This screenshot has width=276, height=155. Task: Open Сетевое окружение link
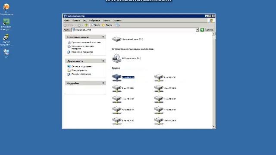pyautogui.click(x=82, y=66)
